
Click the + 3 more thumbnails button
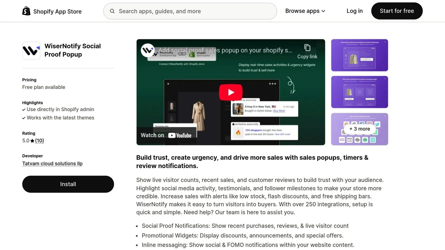tap(360, 129)
